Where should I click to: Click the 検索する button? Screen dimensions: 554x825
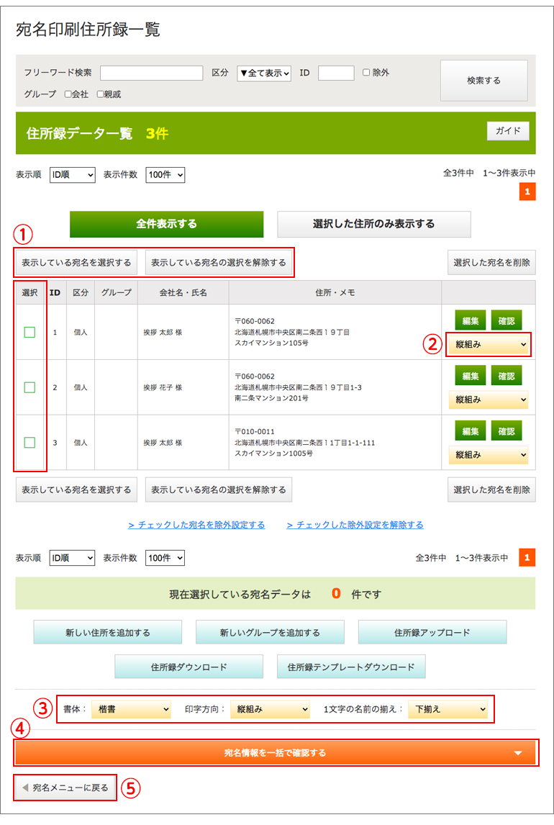[x=483, y=81]
